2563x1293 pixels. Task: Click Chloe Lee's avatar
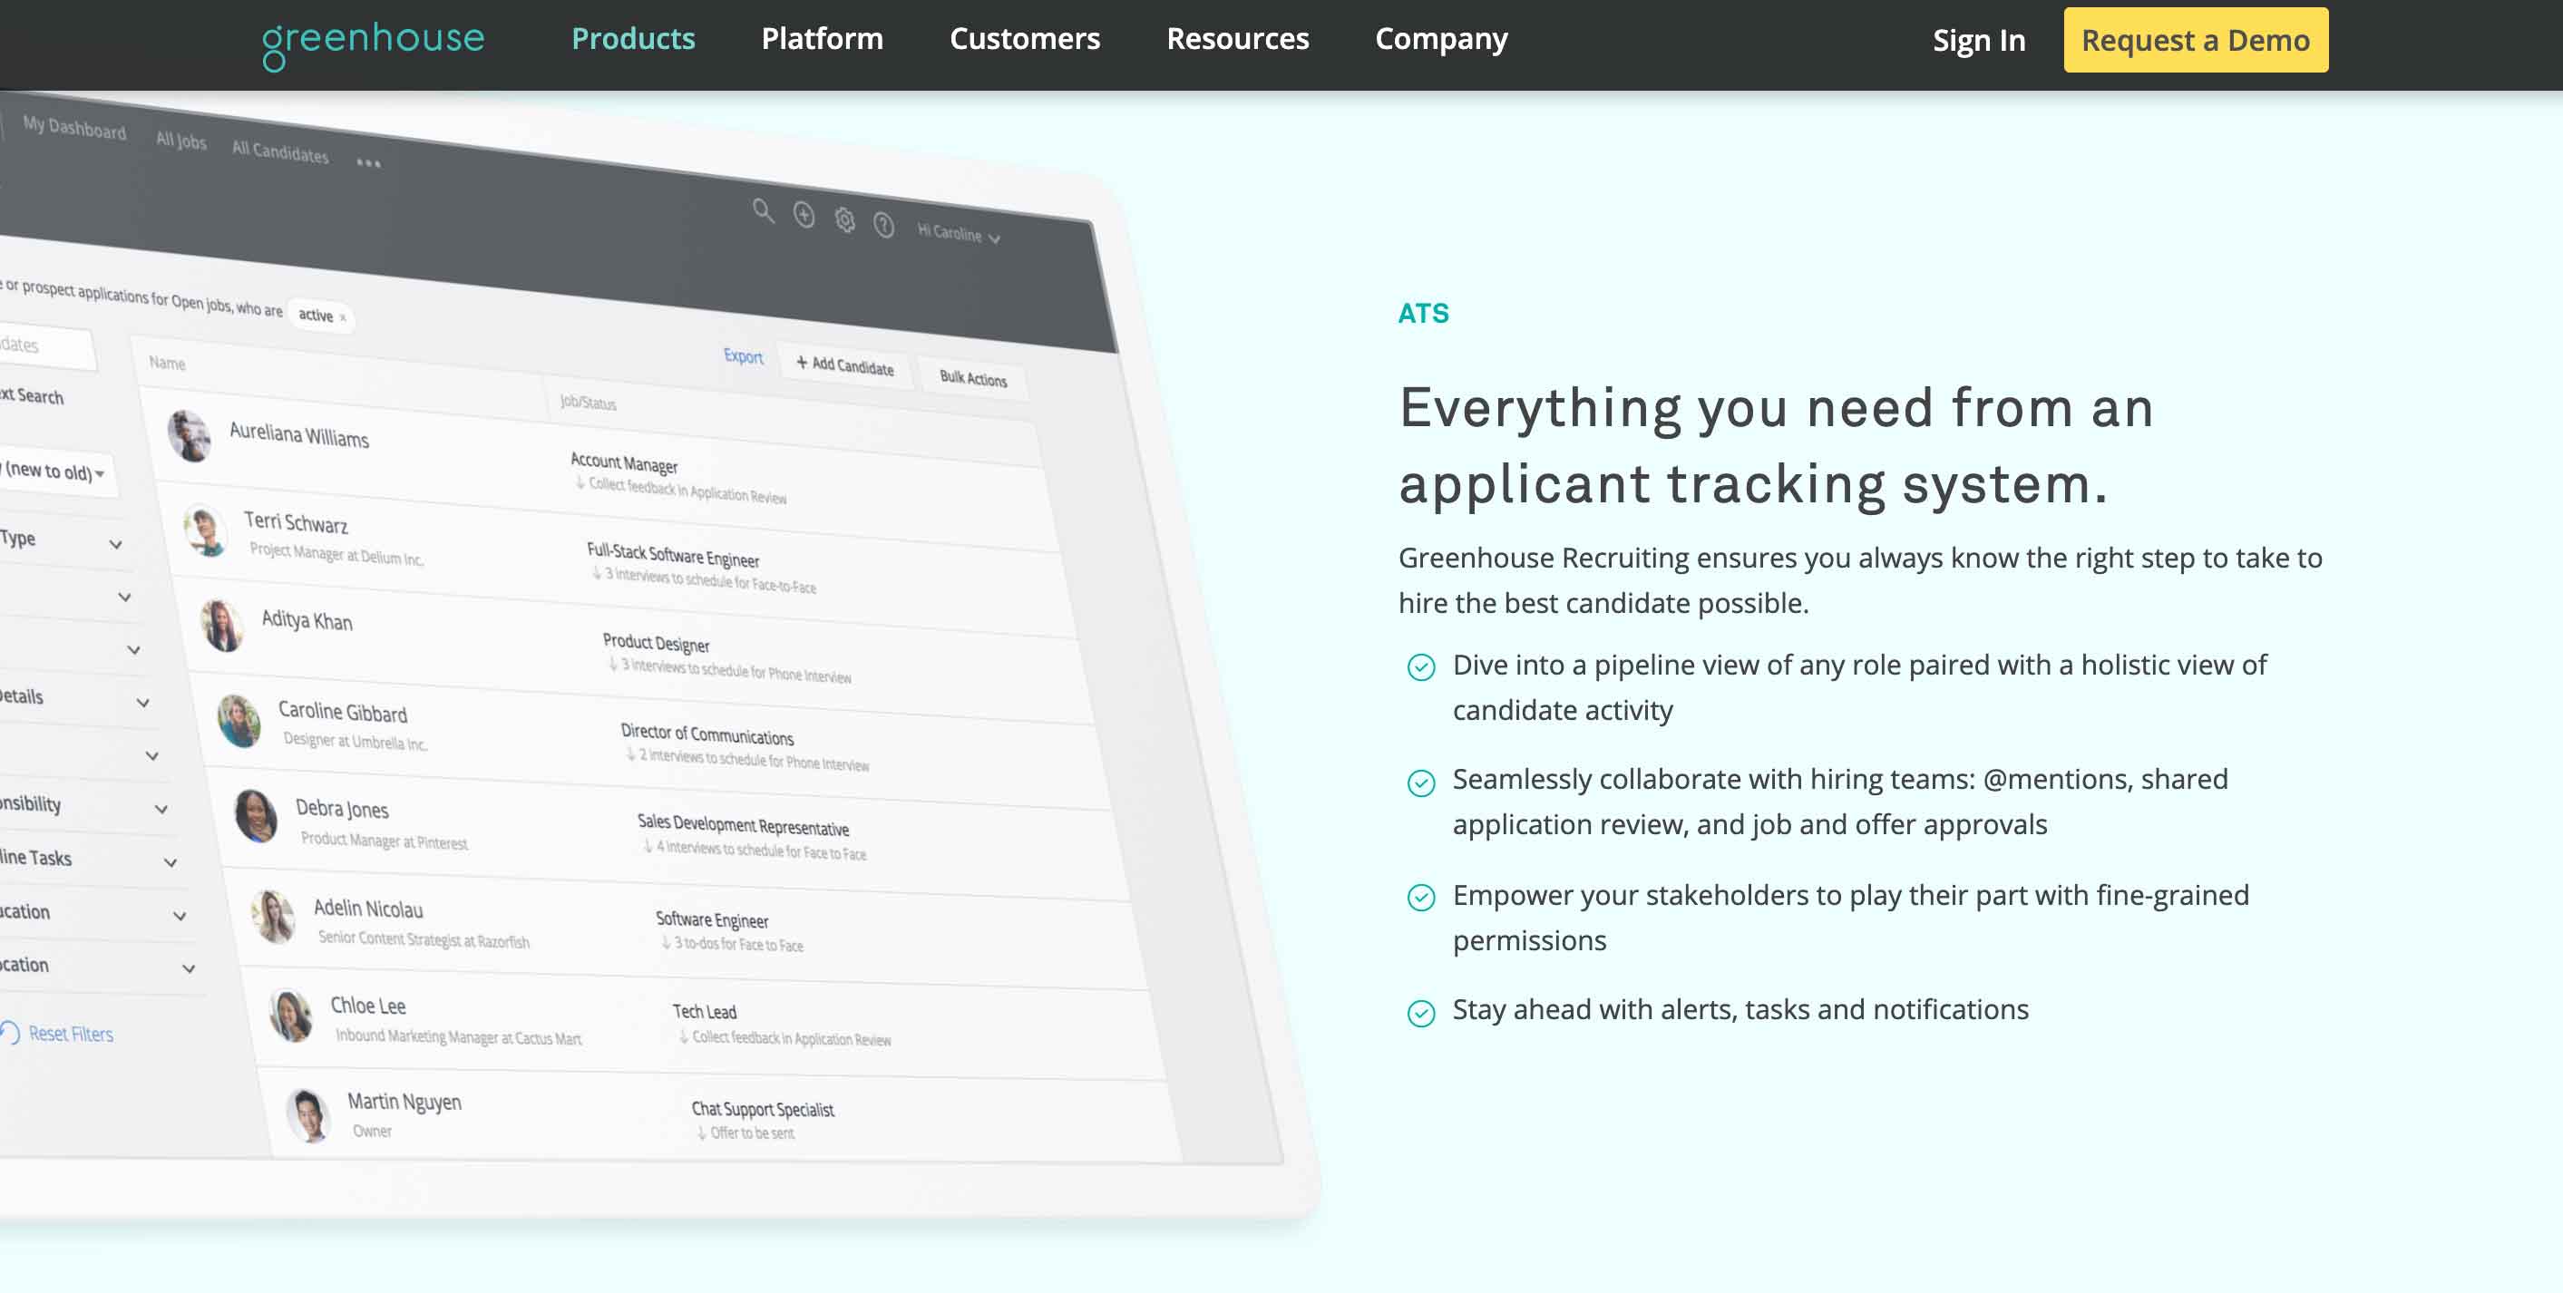[x=290, y=1016]
